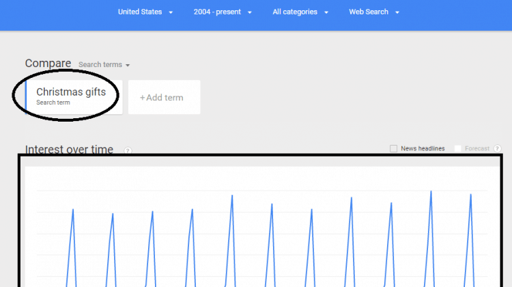
Task: Click the arrow next to Web Search
Action: click(397, 12)
